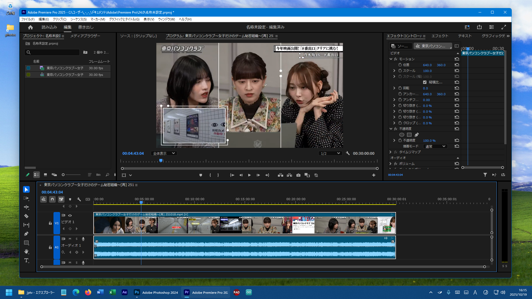Image resolution: width=532 pixels, height=299 pixels.
Task: Open the シーケンス(S) menu
Action: [78, 19]
